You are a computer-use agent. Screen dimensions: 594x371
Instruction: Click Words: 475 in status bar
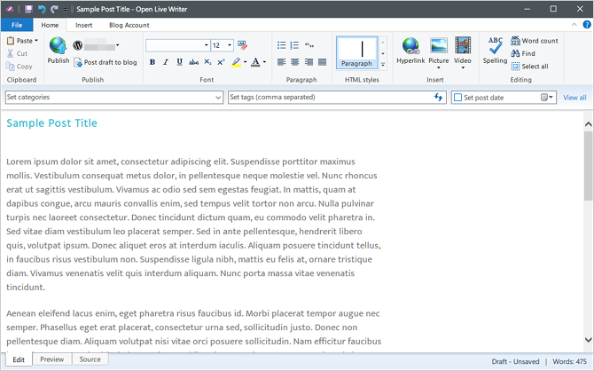(569, 361)
